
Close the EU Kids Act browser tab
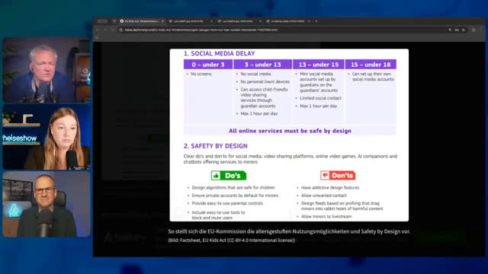(x=162, y=21)
